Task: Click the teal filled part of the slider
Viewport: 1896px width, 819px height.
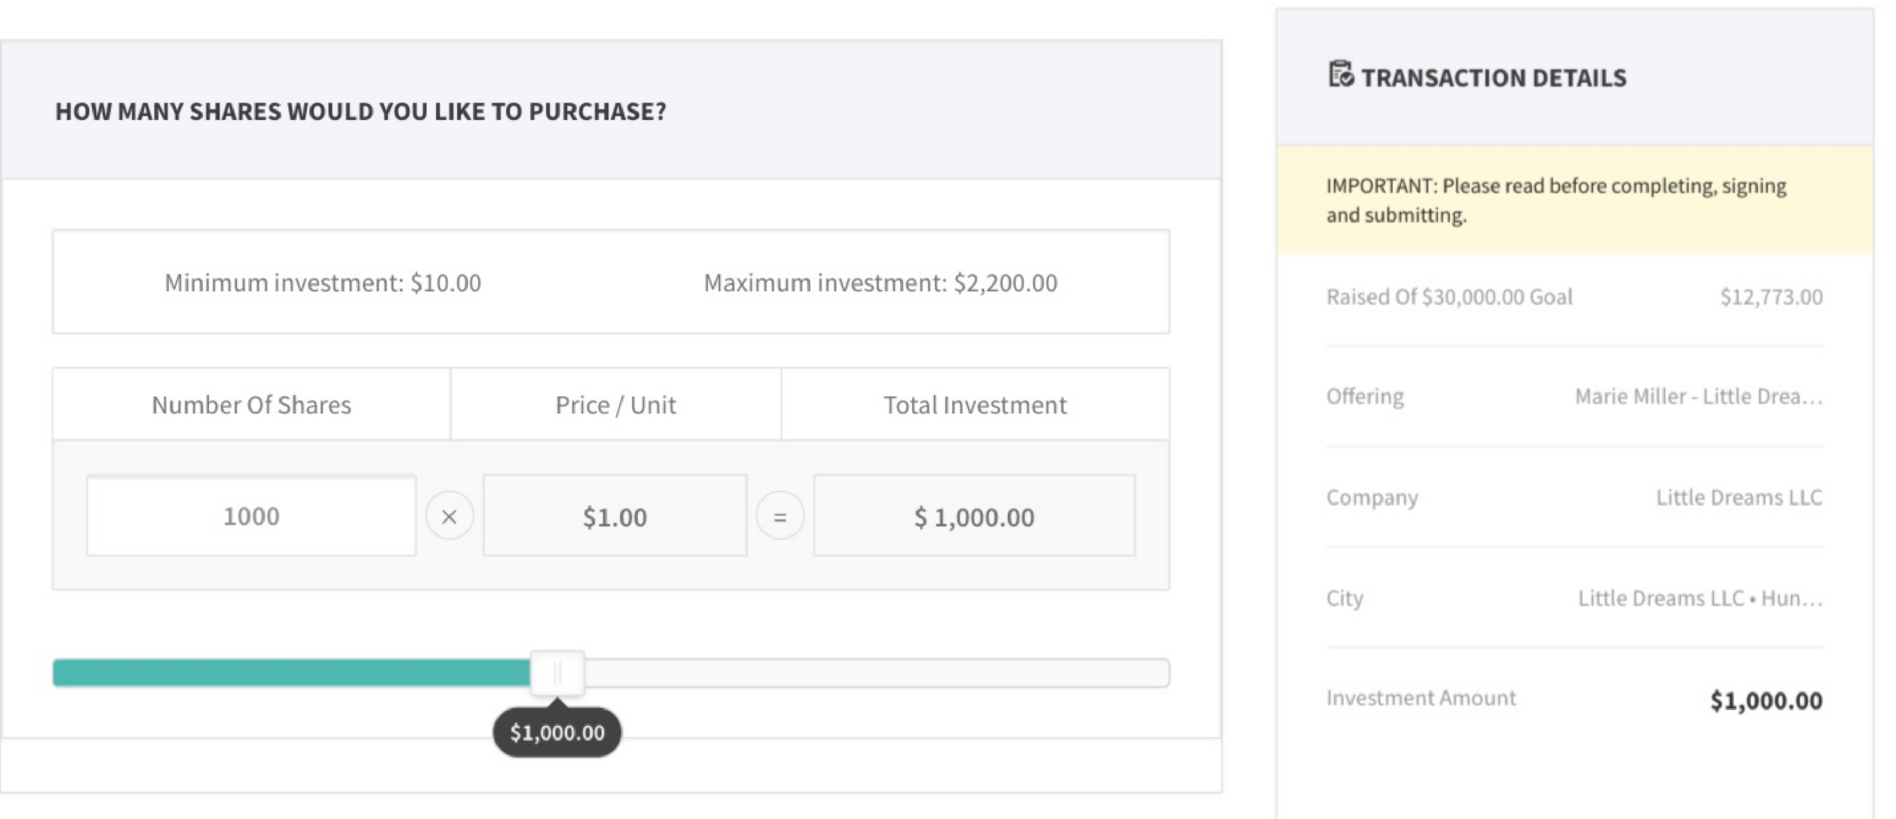Action: 291,672
